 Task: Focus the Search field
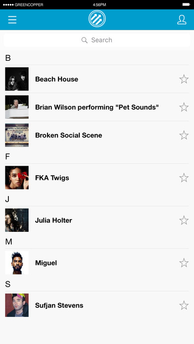pos(97,40)
